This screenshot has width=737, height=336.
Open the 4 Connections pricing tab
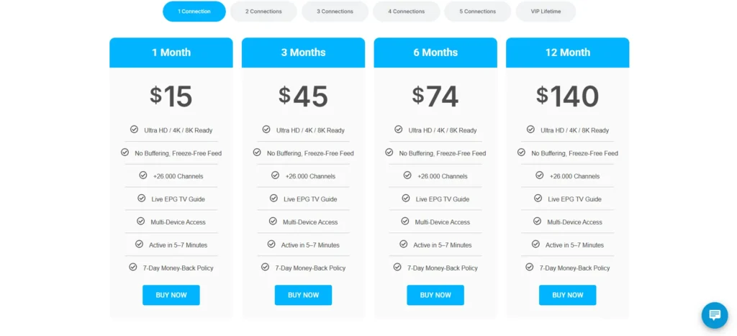tap(406, 12)
